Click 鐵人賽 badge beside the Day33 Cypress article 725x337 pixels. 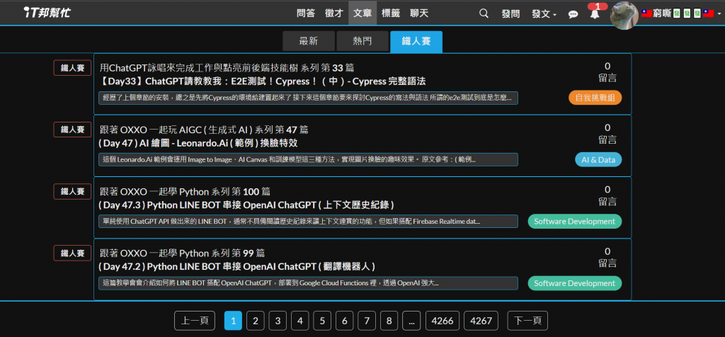[73, 68]
